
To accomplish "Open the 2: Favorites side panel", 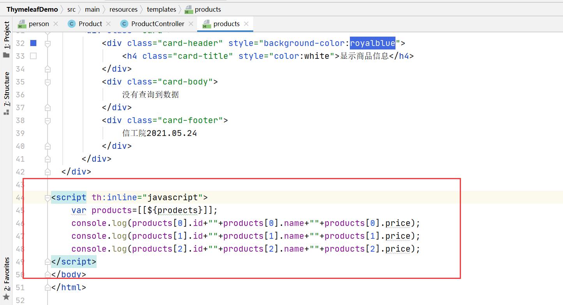I will (x=6, y=274).
